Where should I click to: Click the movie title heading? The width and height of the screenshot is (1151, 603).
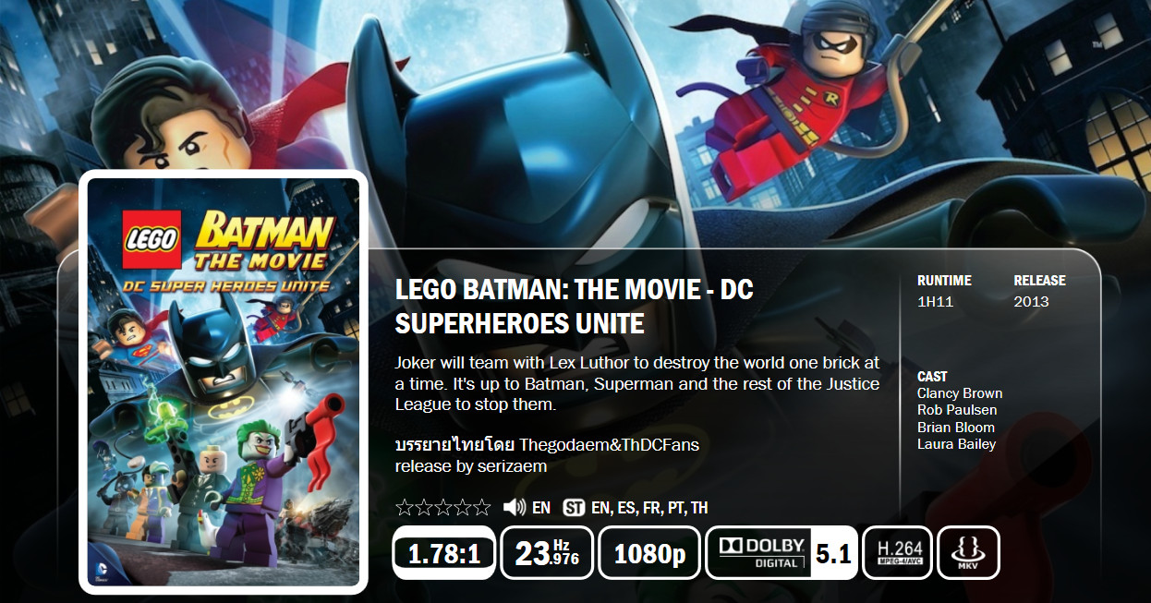(x=574, y=307)
